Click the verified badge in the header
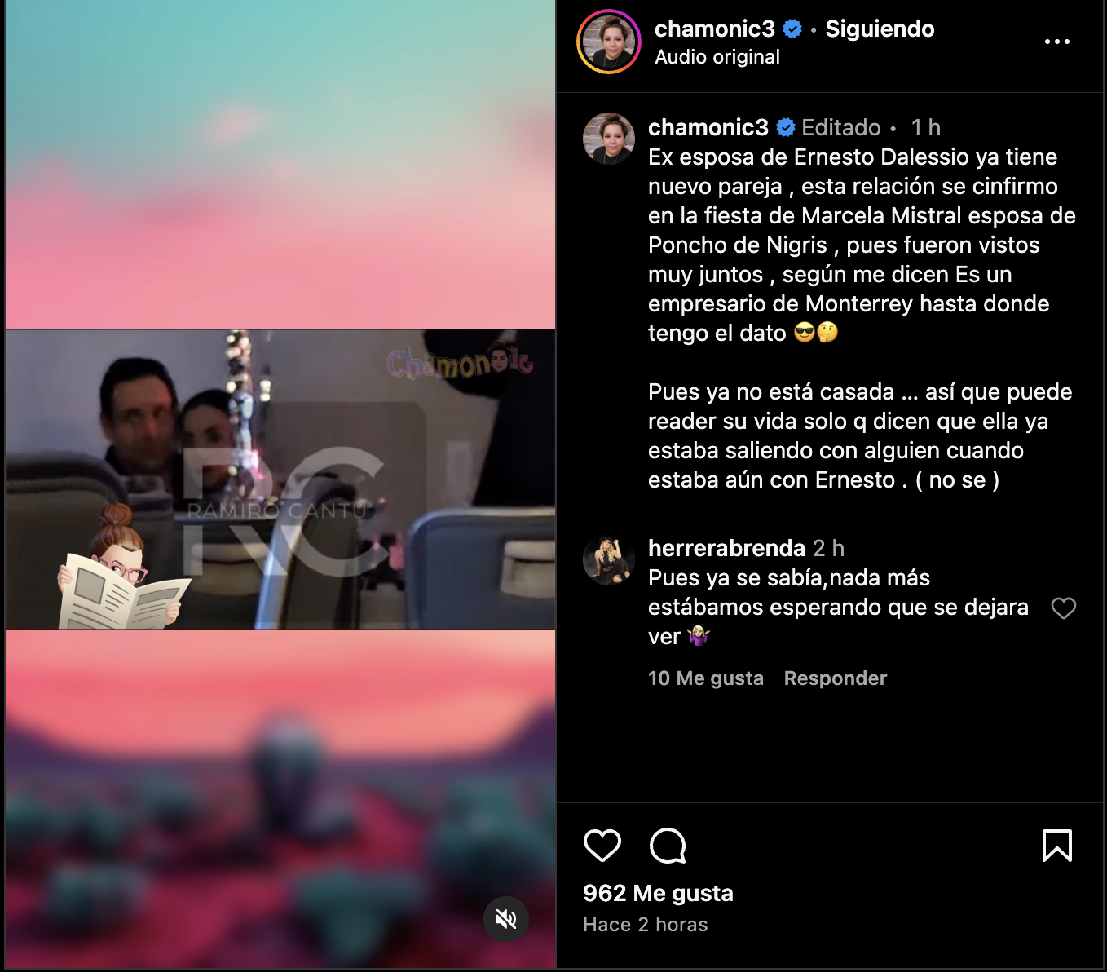Viewport: 1107px width, 972px height. [x=792, y=29]
